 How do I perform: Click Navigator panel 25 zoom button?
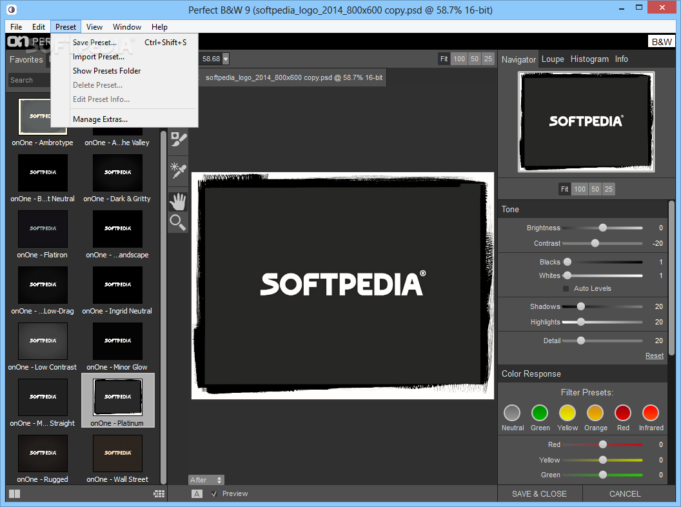[609, 189]
